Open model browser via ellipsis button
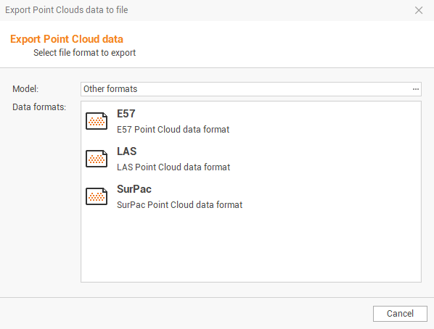Viewport: 434px width, 329px height. [415, 89]
